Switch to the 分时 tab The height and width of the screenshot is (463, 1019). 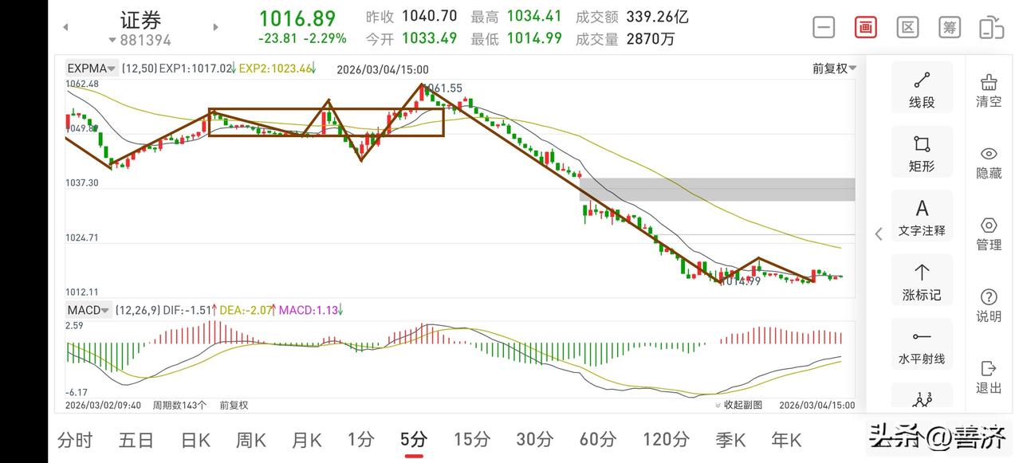pos(75,439)
